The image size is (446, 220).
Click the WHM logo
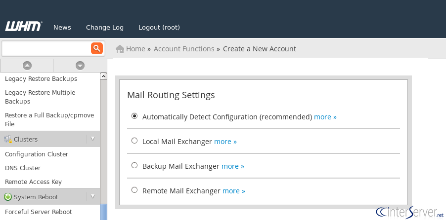point(24,27)
